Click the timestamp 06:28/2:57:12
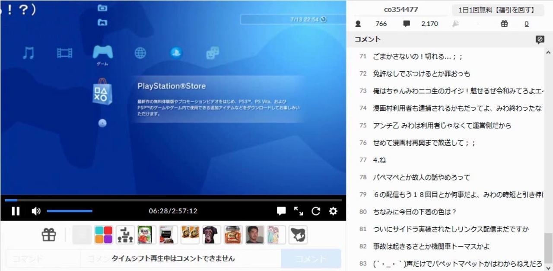This screenshot has height=271, width=553. point(173,211)
